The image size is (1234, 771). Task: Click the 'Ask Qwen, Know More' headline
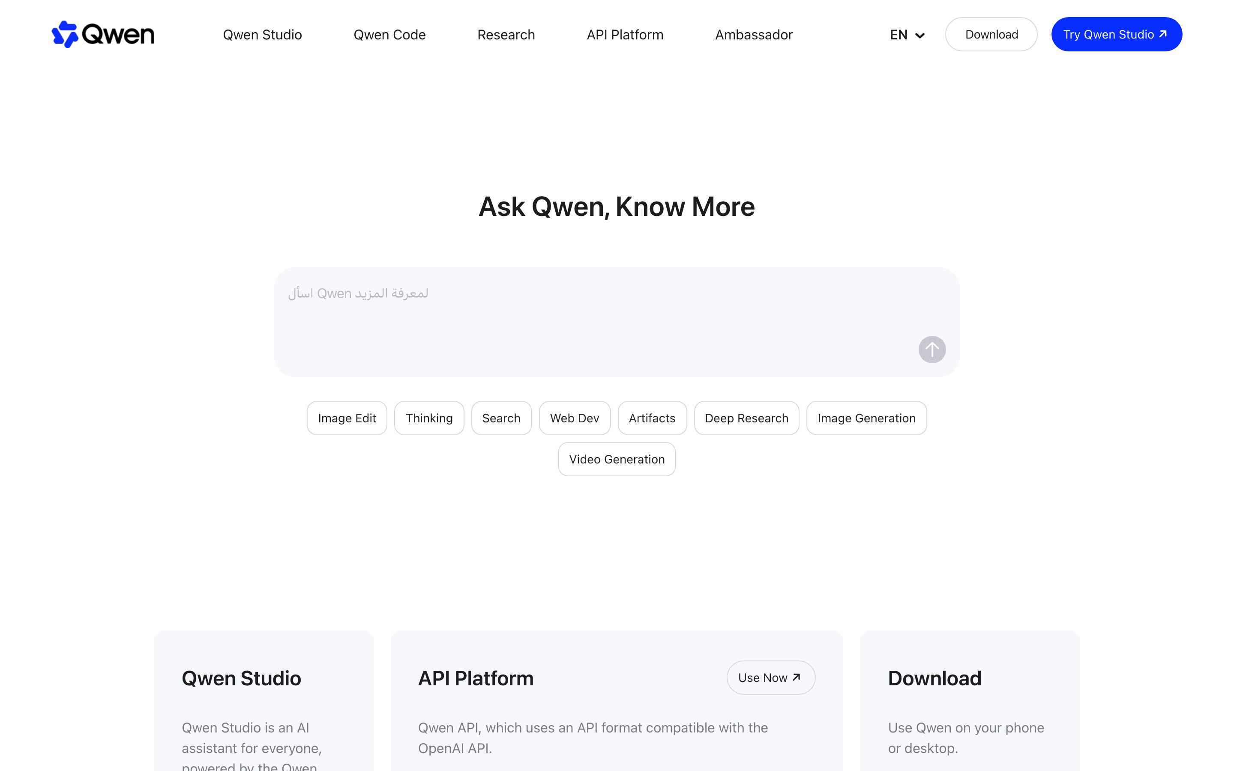click(617, 206)
